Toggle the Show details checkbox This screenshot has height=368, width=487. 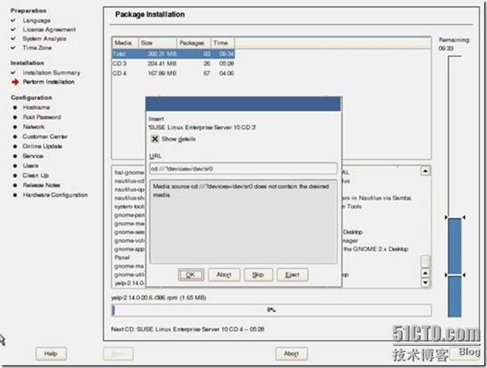point(154,139)
